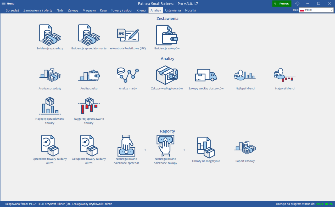Open the Towary i usługi tab
This screenshot has height=207, width=335.
121,10
